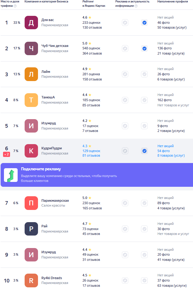Click the 'Рейтинг в Яндекс Картах' column header
Image resolution: width=193 pixels, height=291 pixels.
94,4
